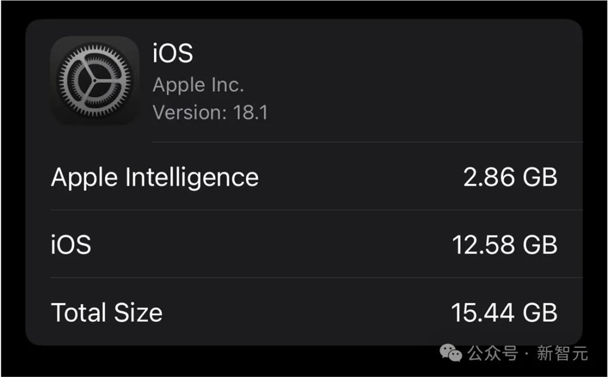Click the 新智元 account name
This screenshot has height=377, width=608.
[562, 353]
